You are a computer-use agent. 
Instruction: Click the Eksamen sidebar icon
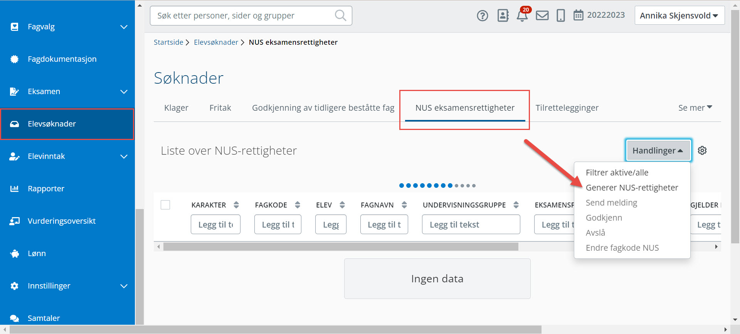(x=14, y=91)
